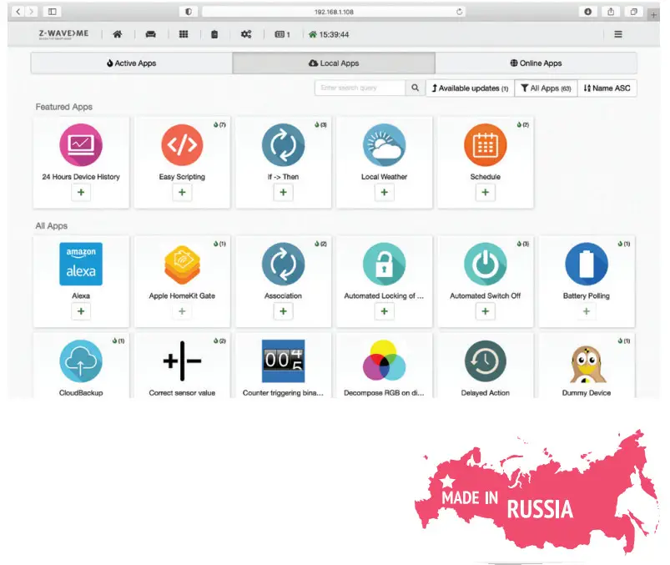Show browser tab overview
The width and height of the screenshot is (670, 565).
point(634,12)
